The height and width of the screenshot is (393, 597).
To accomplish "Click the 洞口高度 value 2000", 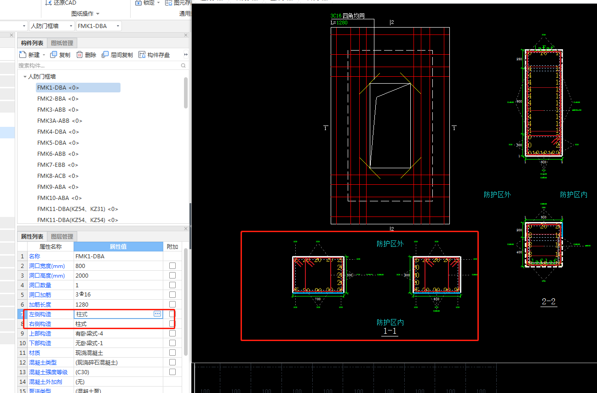I will pos(119,275).
